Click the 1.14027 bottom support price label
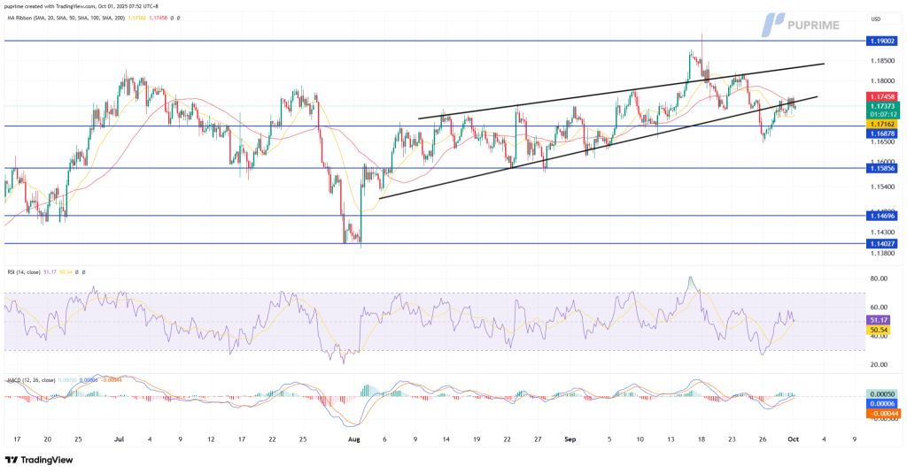 click(883, 243)
